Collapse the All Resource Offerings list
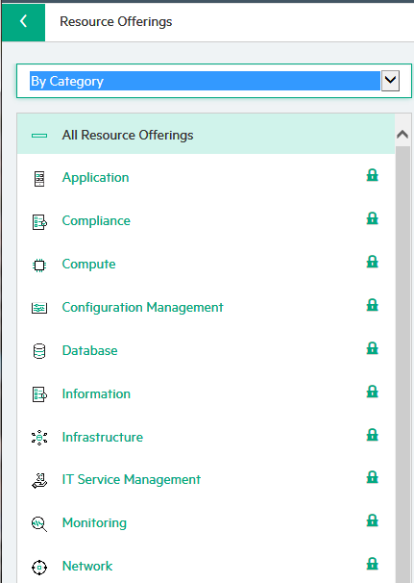Screen dimensions: 414x583 point(39,136)
